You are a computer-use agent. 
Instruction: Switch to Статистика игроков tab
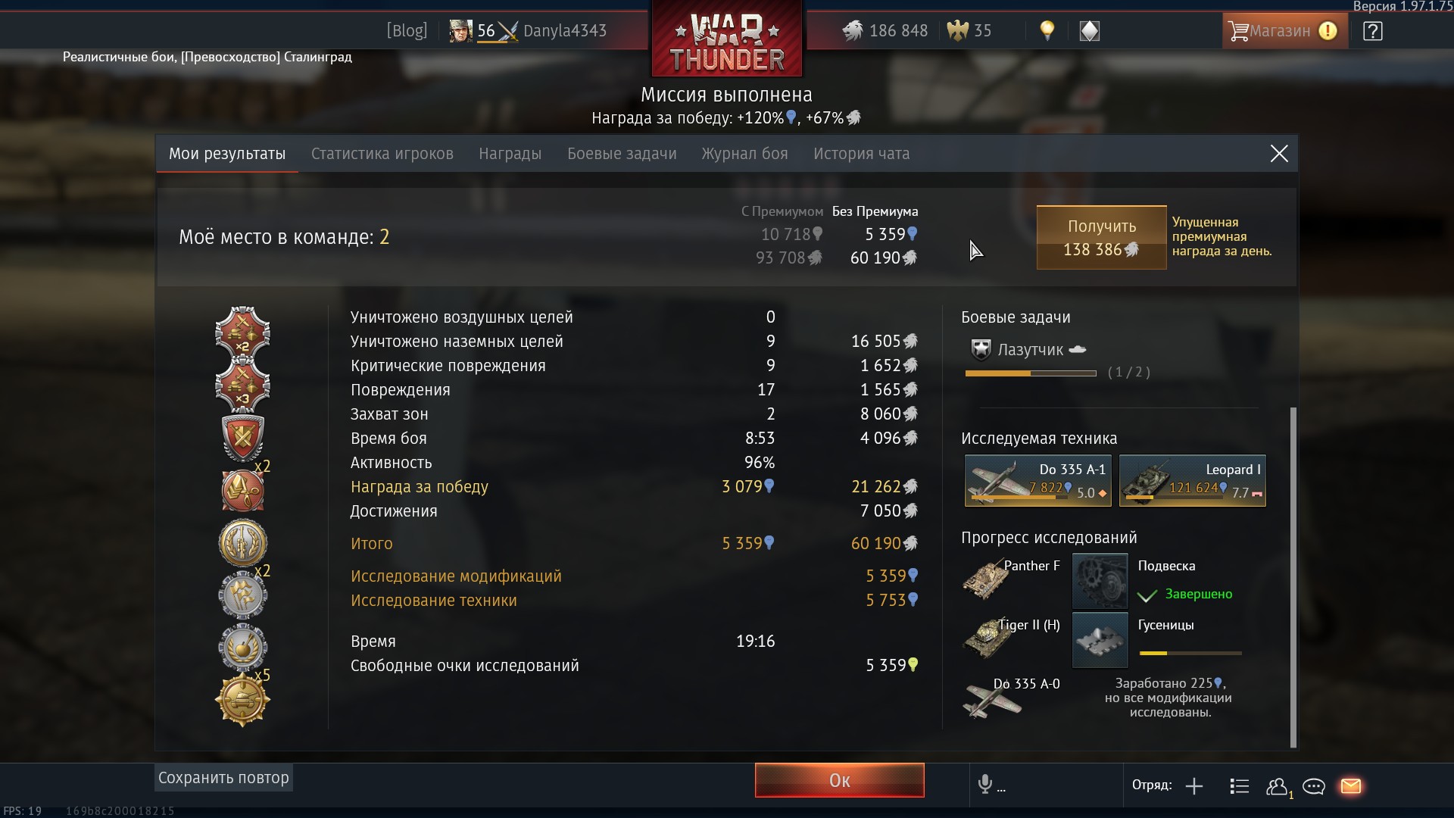[x=382, y=154]
